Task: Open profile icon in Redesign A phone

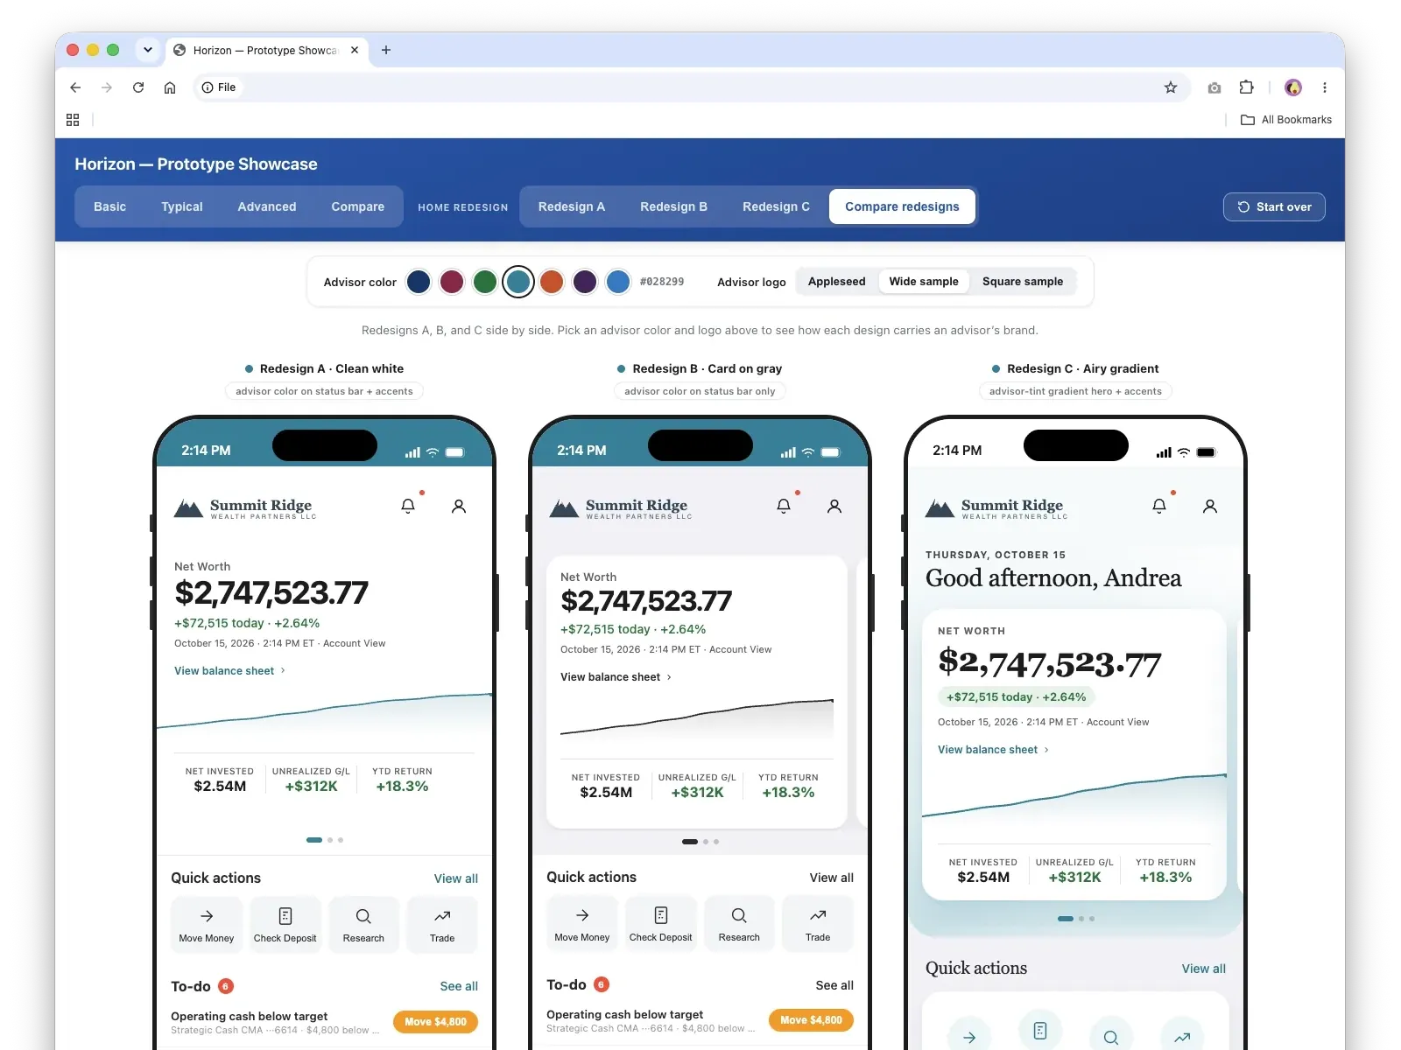Action: point(459,506)
